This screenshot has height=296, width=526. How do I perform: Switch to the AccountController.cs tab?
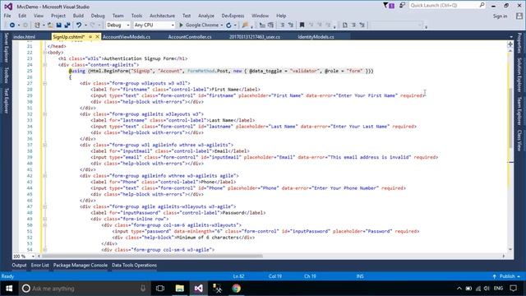pyautogui.click(x=190, y=37)
